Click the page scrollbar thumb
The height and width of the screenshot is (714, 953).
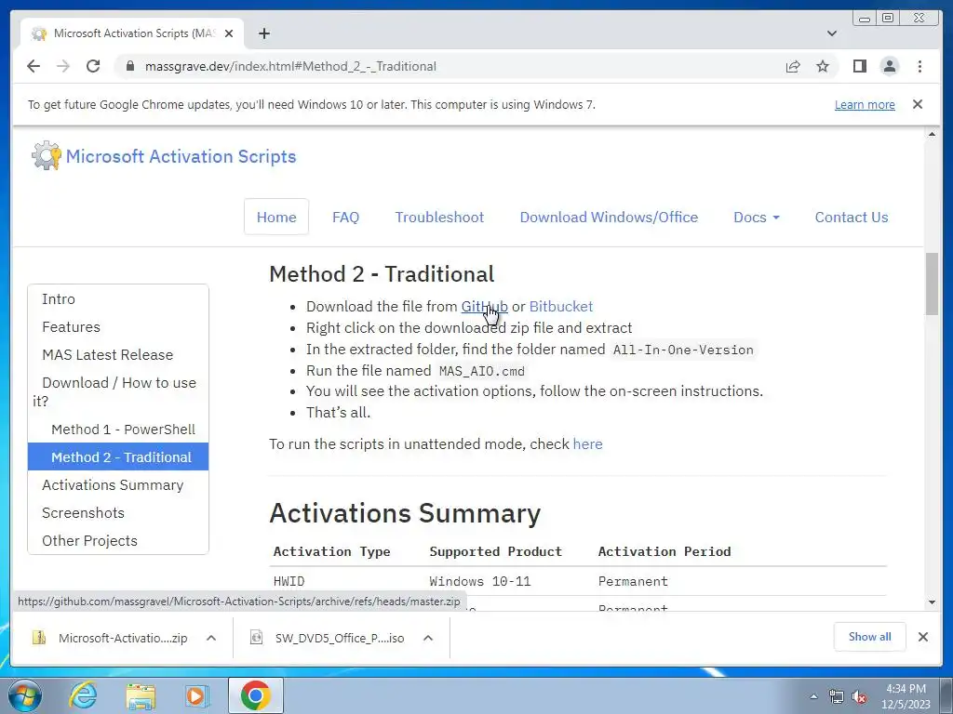932,284
